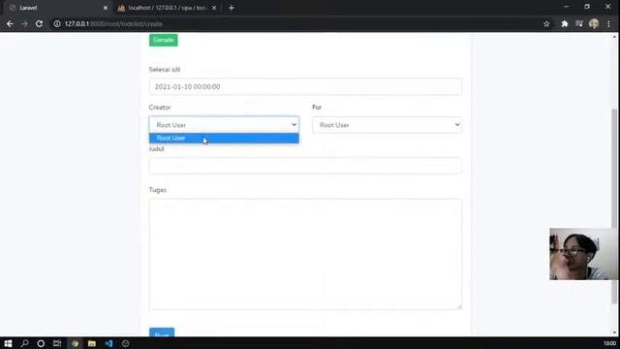Open the Windows Start menu
Screen dimensions: 620x349
[x=8, y=343]
